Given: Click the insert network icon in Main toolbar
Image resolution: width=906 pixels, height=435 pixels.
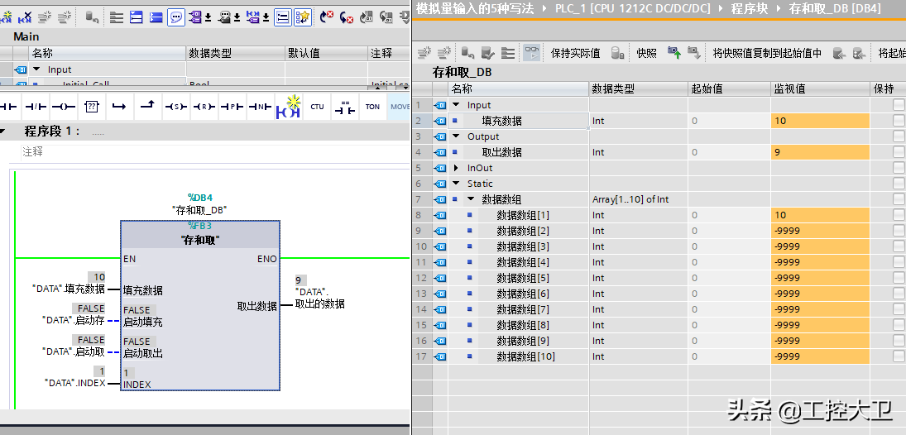Looking at the screenshot, I should tap(7, 17).
